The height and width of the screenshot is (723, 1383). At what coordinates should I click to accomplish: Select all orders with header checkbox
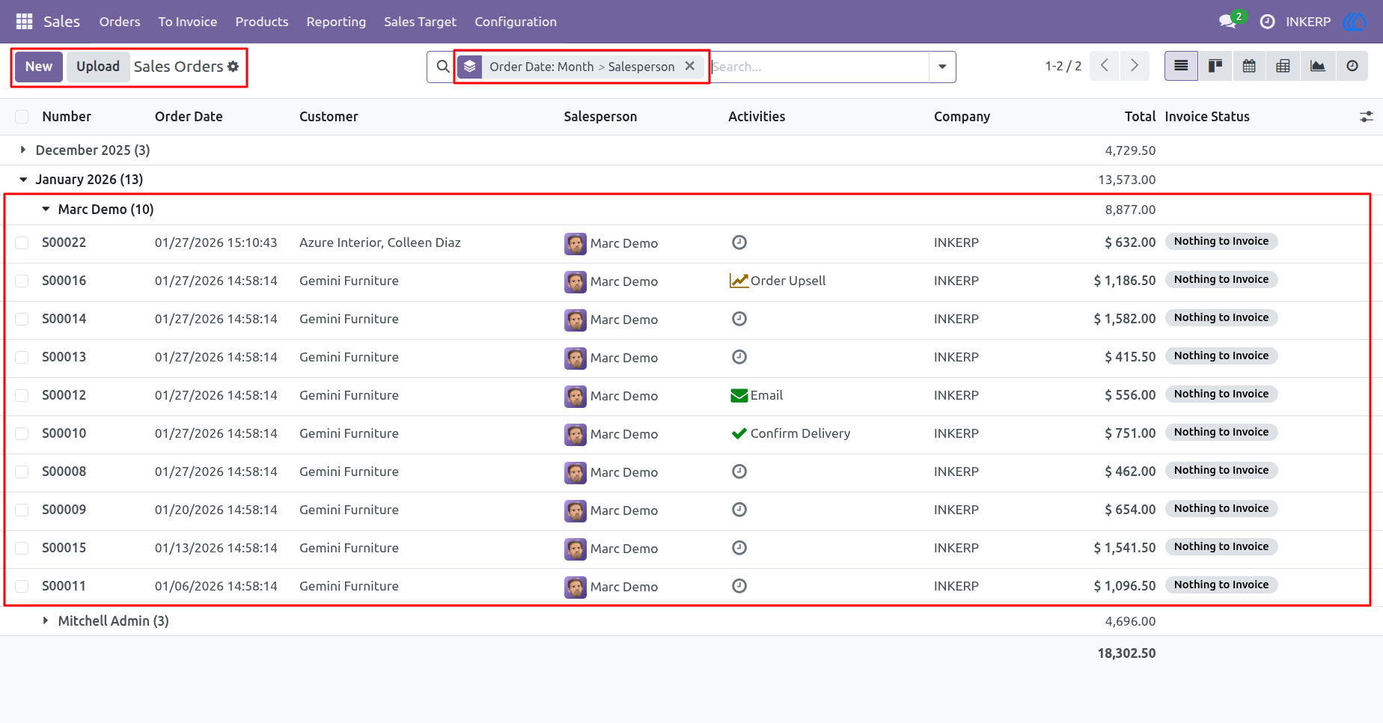click(x=22, y=117)
